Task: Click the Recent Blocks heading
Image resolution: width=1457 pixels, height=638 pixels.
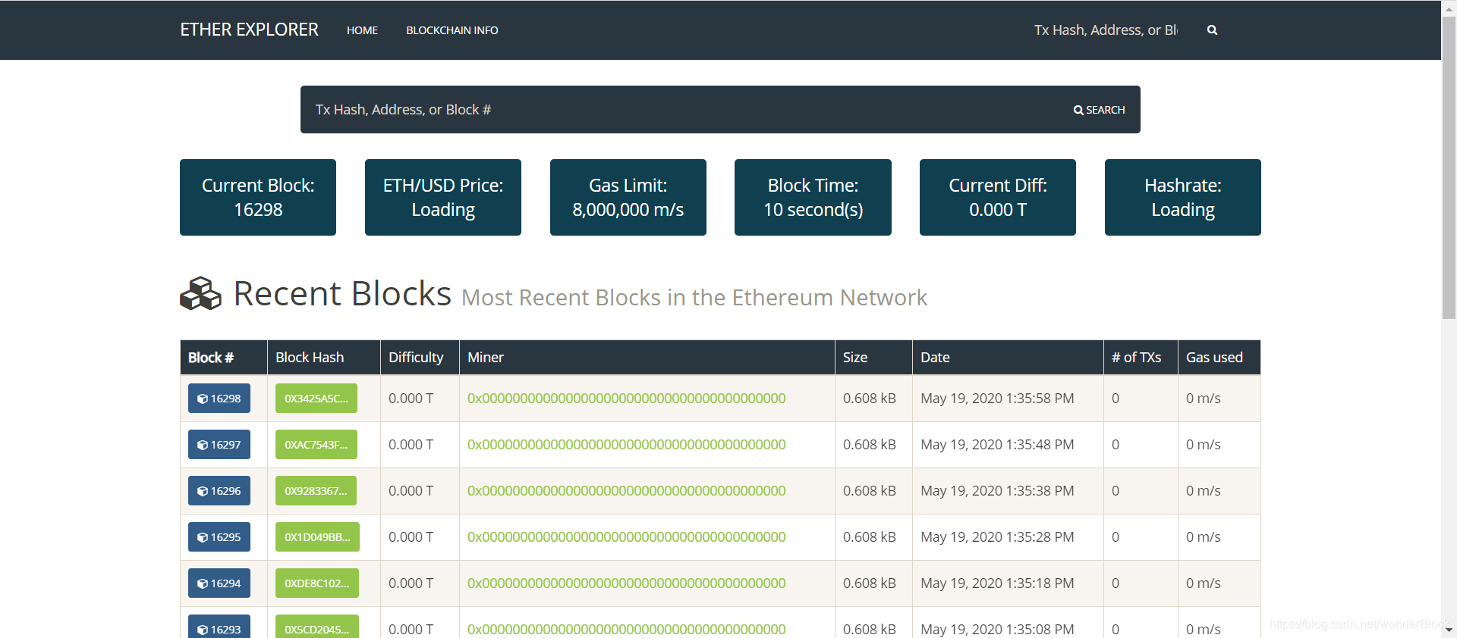Action: pyautogui.click(x=342, y=293)
